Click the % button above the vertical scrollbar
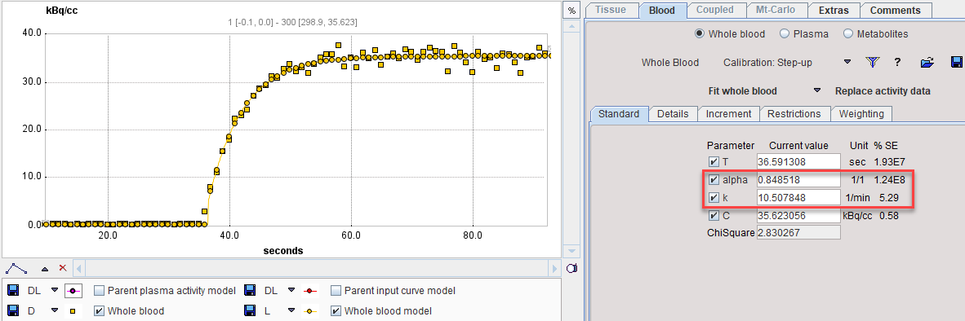 [571, 11]
